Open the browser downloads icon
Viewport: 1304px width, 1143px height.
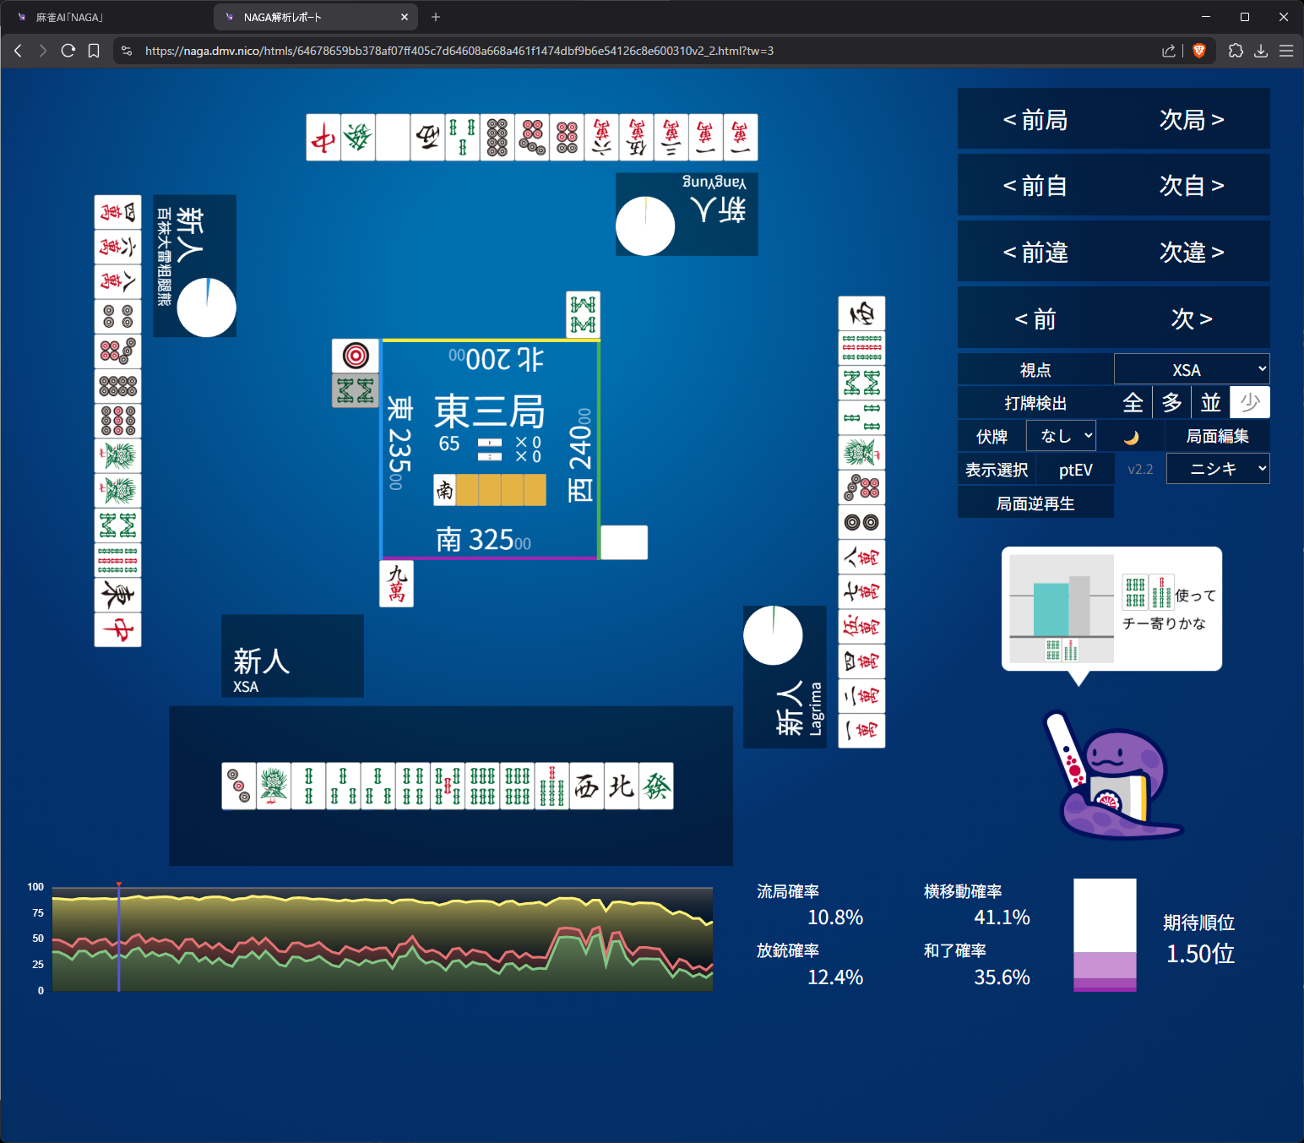(x=1261, y=51)
